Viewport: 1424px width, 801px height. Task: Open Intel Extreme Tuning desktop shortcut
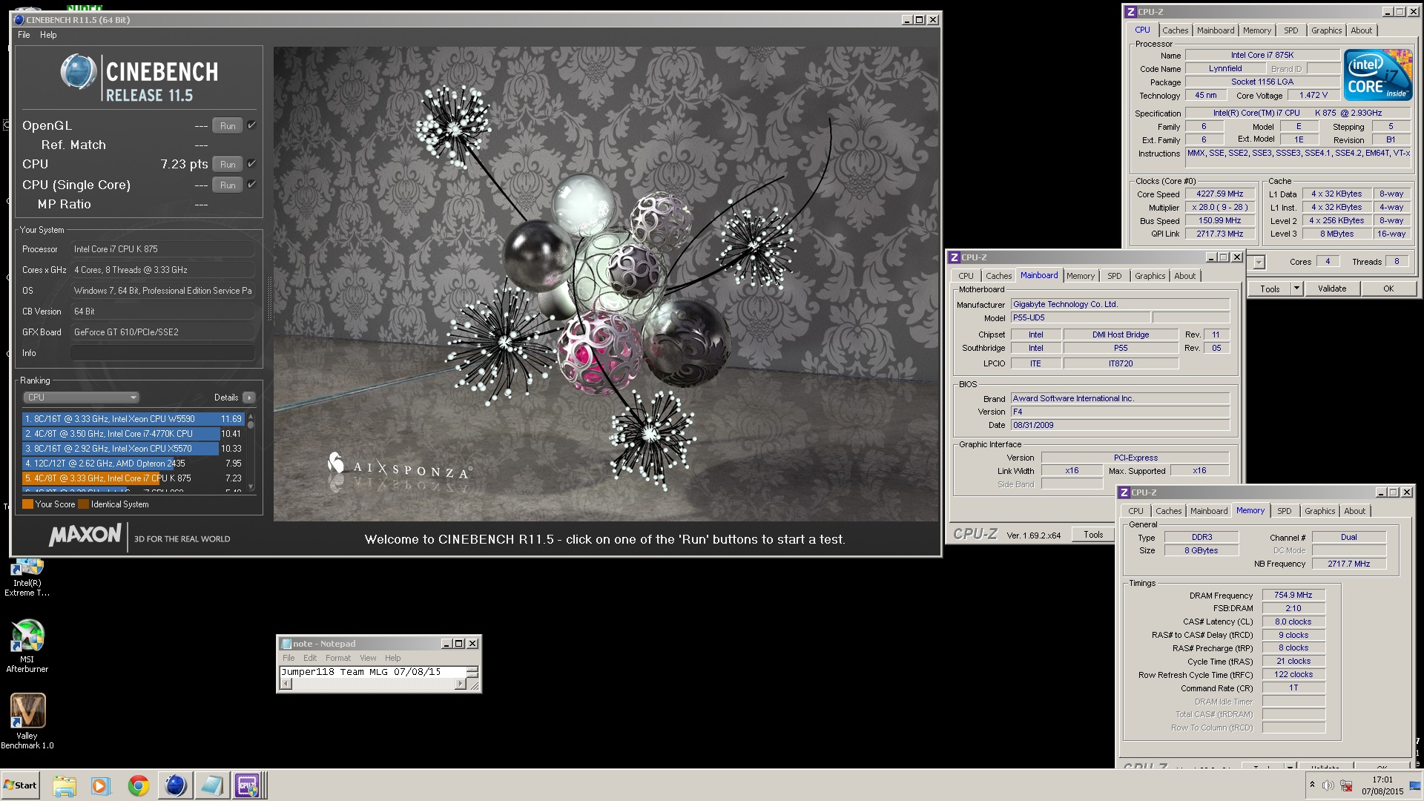(27, 578)
